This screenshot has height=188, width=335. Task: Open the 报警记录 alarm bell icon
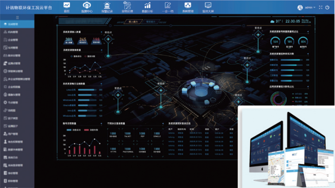[x=107, y=6]
